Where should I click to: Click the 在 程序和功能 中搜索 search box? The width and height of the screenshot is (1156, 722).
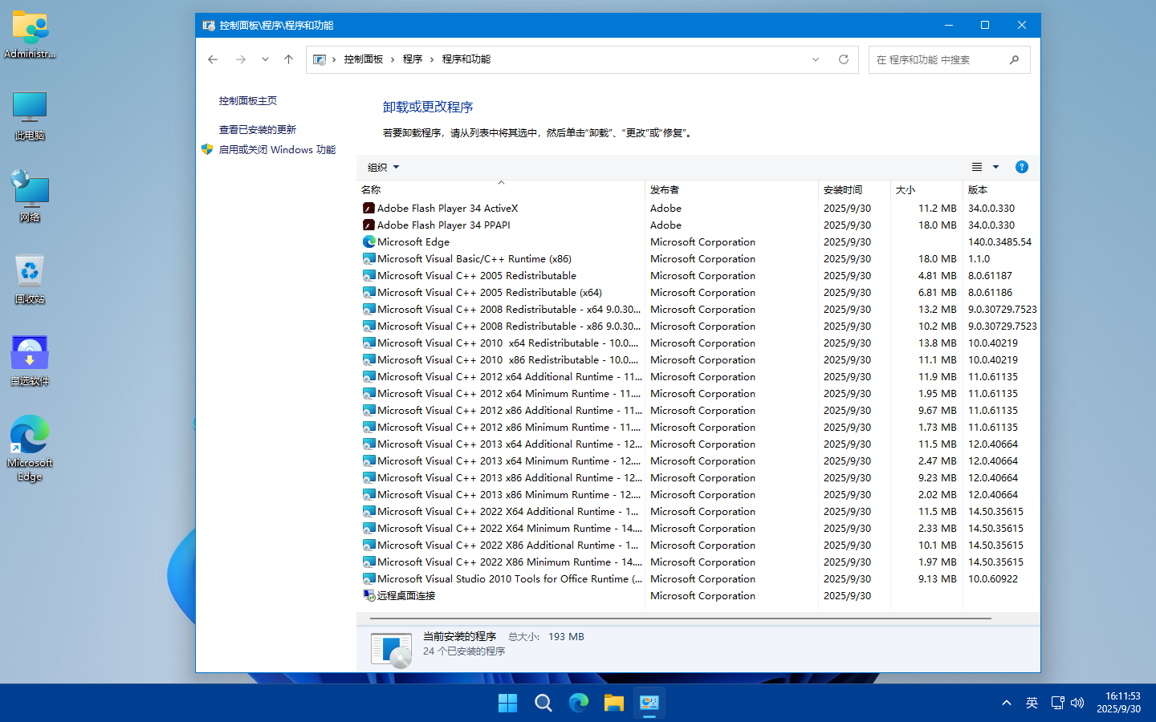(939, 60)
